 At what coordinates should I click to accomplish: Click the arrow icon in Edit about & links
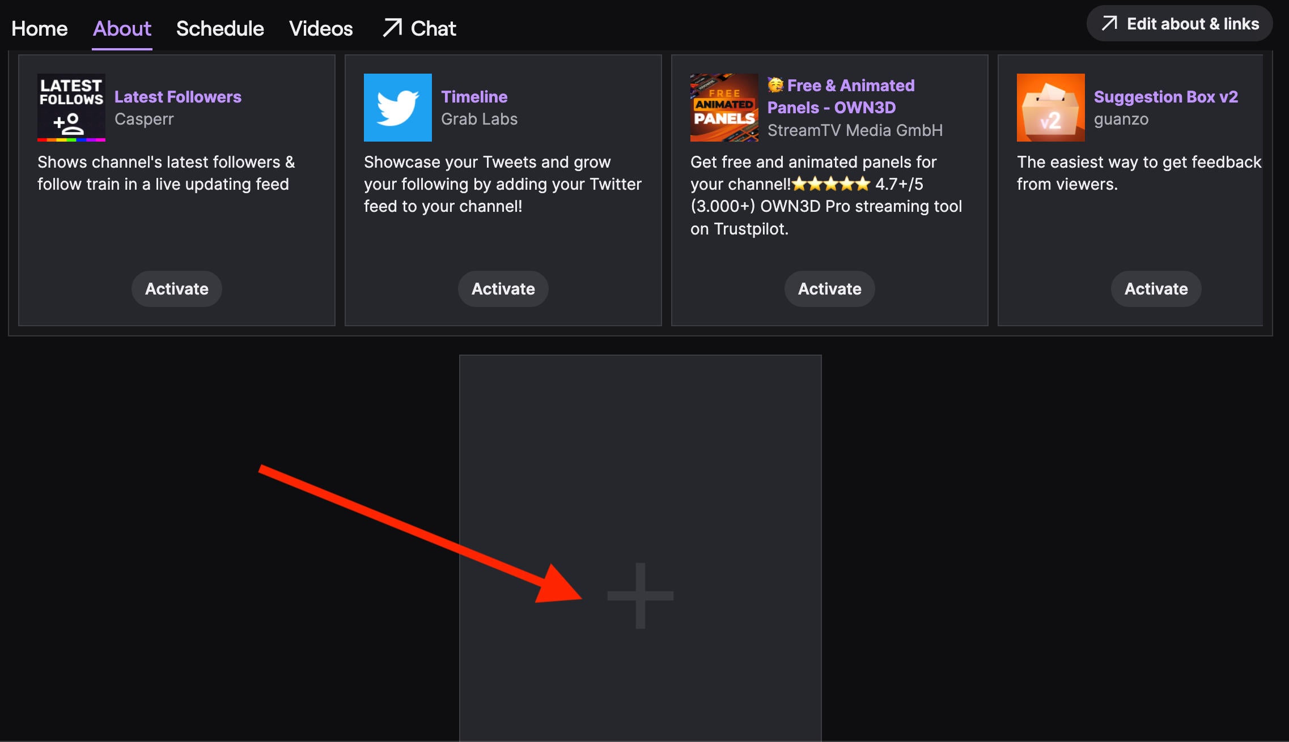(x=1109, y=23)
